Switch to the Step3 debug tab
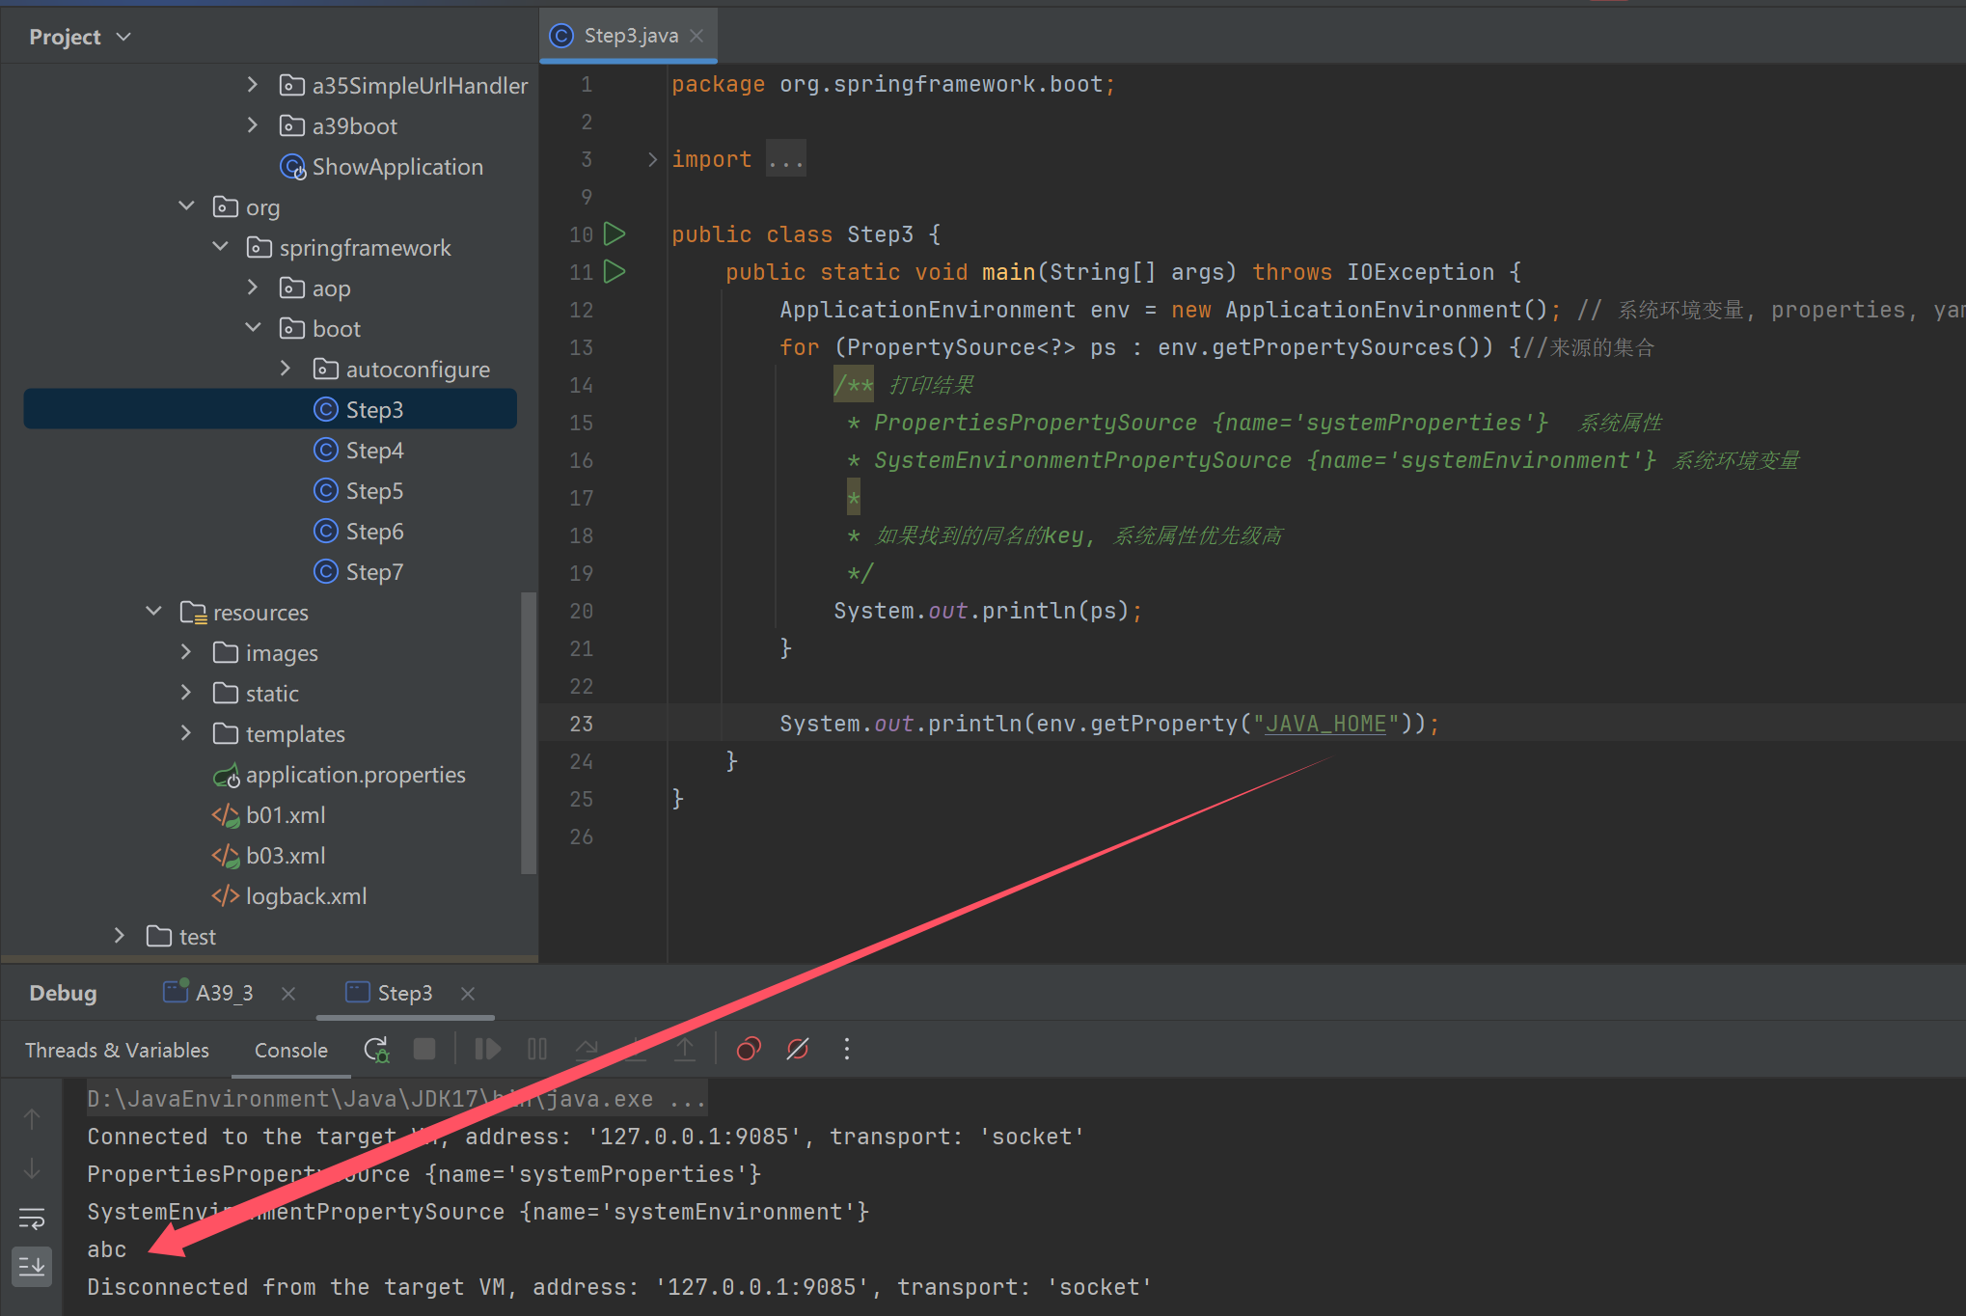 pyautogui.click(x=404, y=993)
